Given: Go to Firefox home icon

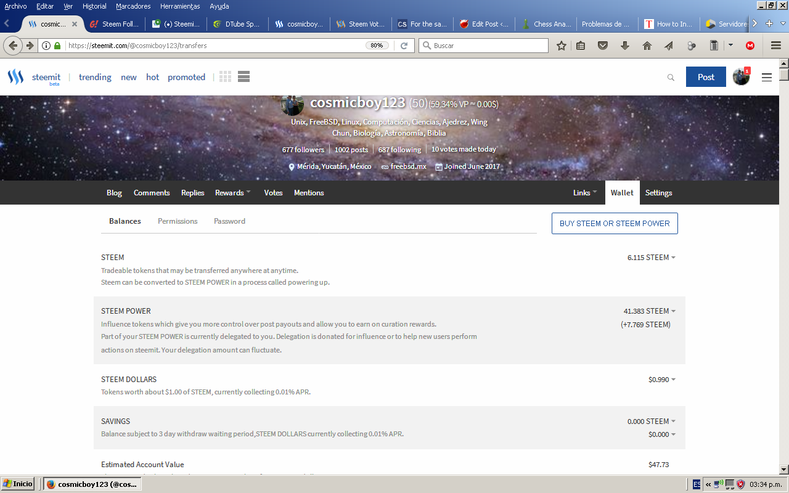Looking at the screenshot, I should pos(647,46).
